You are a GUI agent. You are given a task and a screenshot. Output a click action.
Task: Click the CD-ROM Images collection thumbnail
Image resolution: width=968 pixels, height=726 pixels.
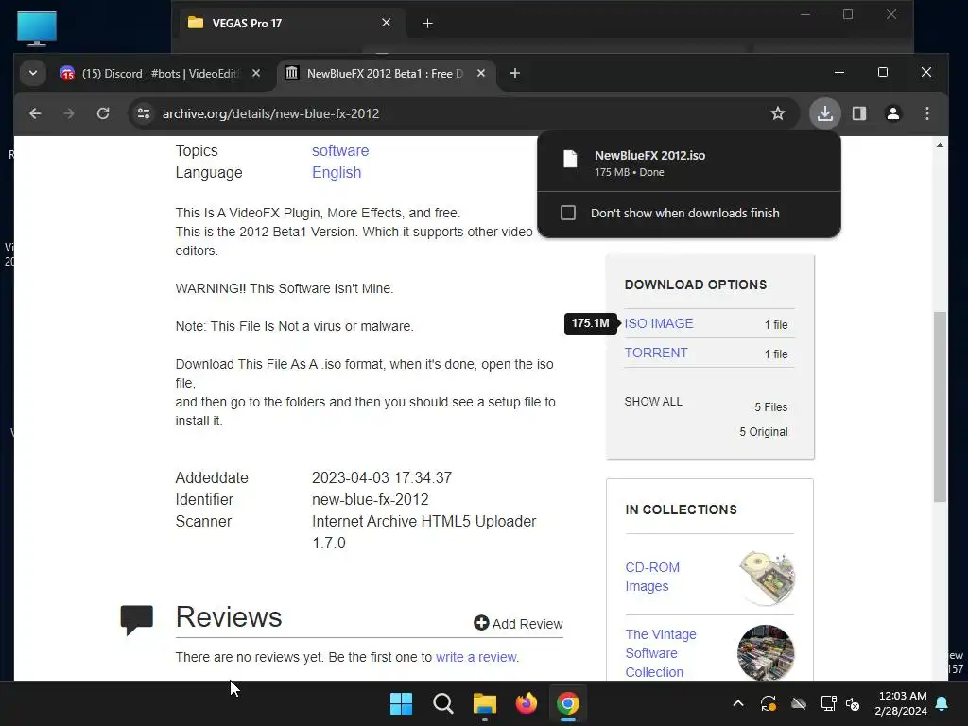(x=766, y=578)
